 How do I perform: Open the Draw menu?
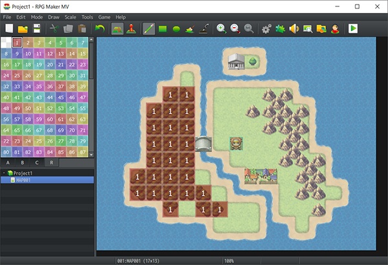pyautogui.click(x=54, y=17)
